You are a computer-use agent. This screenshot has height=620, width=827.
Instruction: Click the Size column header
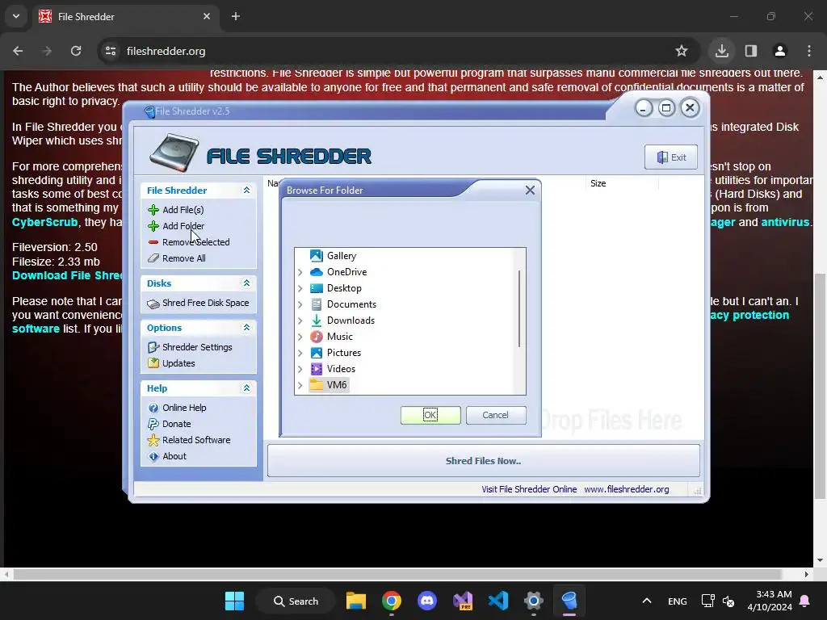coord(622,183)
